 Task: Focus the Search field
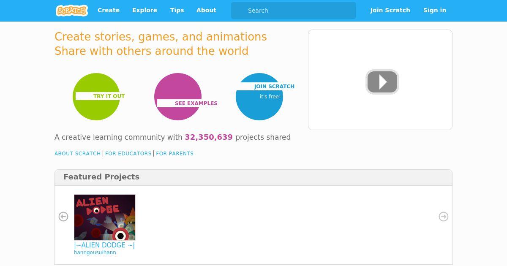293,11
